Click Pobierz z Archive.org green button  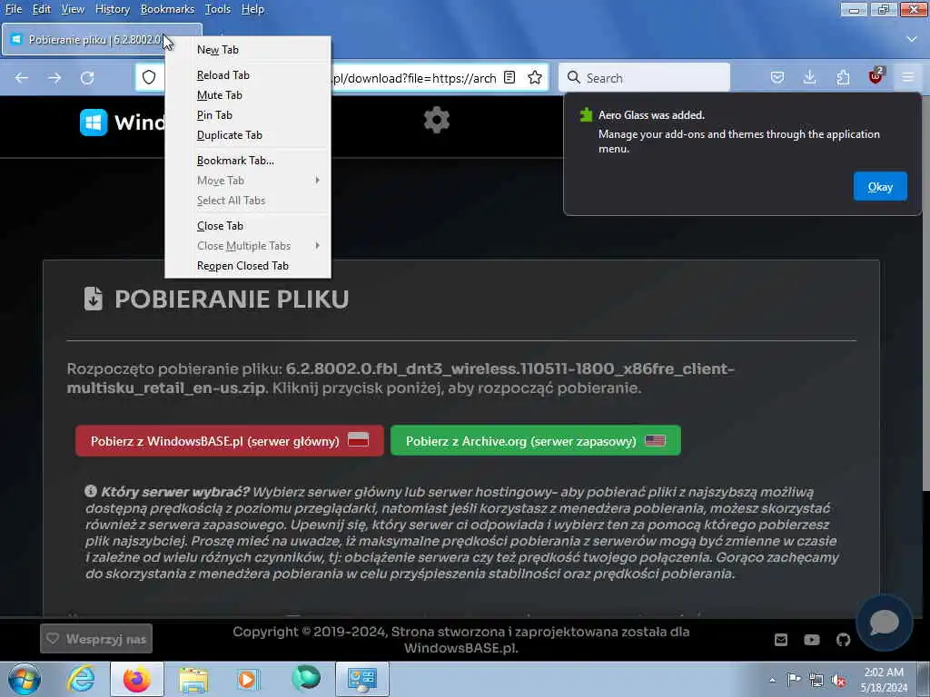pos(536,441)
